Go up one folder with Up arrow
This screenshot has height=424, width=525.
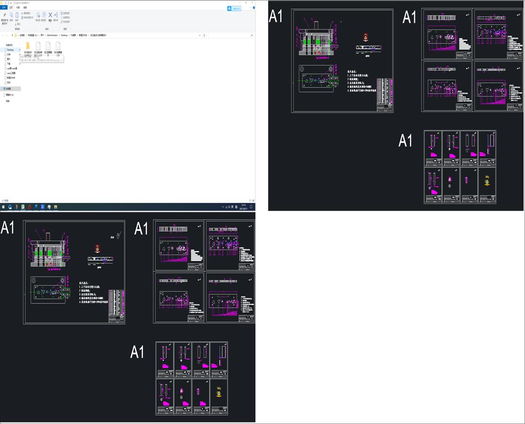pyautogui.click(x=12, y=35)
